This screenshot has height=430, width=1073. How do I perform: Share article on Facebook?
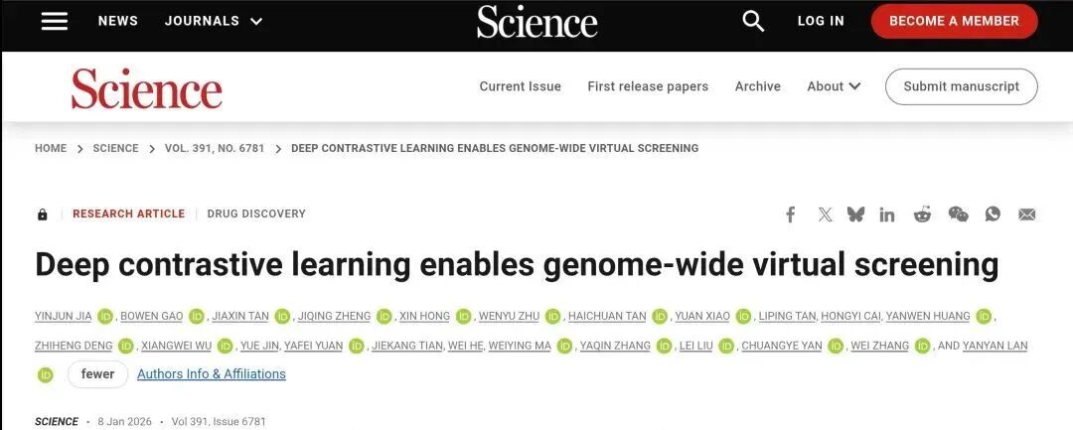click(x=791, y=215)
